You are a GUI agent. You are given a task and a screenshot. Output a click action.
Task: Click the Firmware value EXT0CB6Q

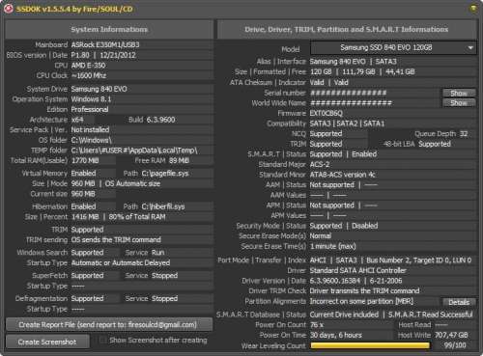point(327,114)
